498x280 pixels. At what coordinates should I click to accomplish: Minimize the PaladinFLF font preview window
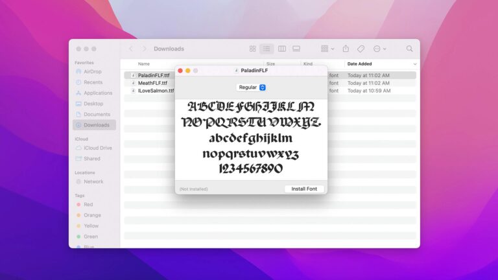tap(187, 71)
